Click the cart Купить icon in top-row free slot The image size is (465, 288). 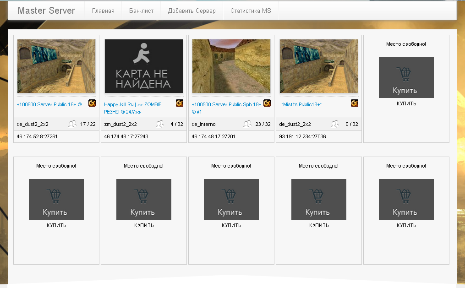tap(406, 77)
